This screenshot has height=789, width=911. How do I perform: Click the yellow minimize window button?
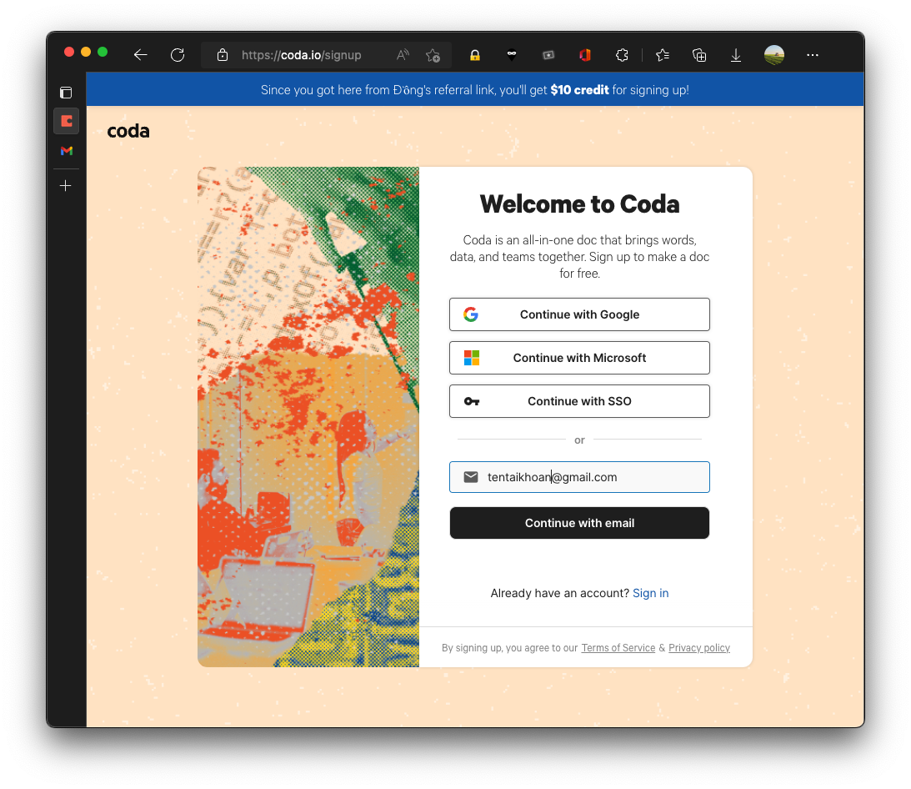[x=86, y=52]
